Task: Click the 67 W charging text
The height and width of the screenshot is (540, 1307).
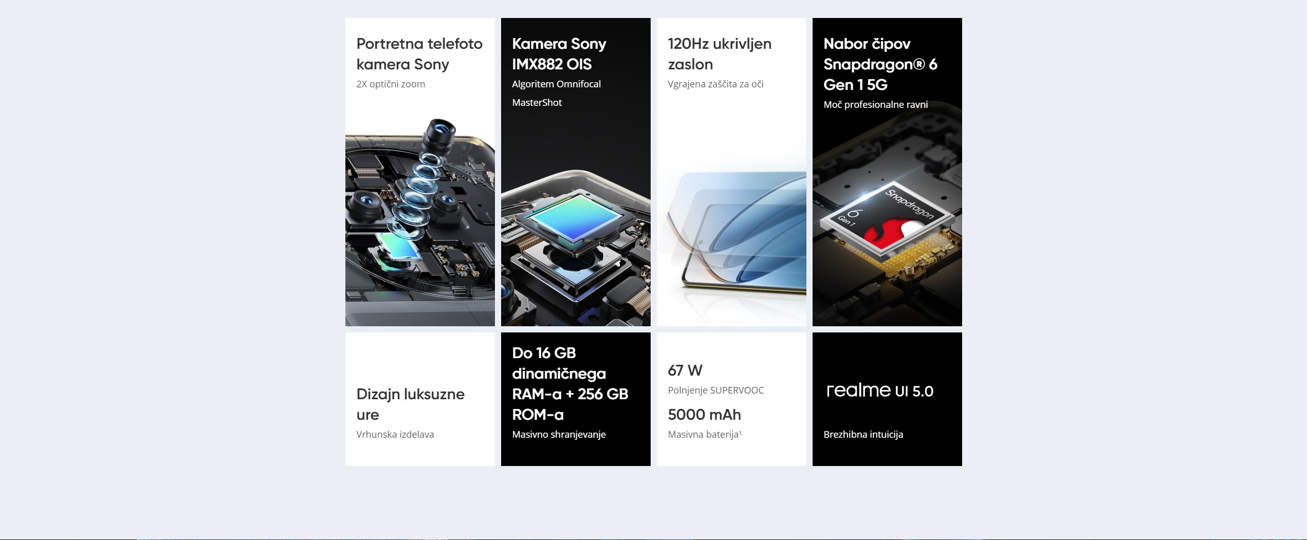Action: (685, 370)
